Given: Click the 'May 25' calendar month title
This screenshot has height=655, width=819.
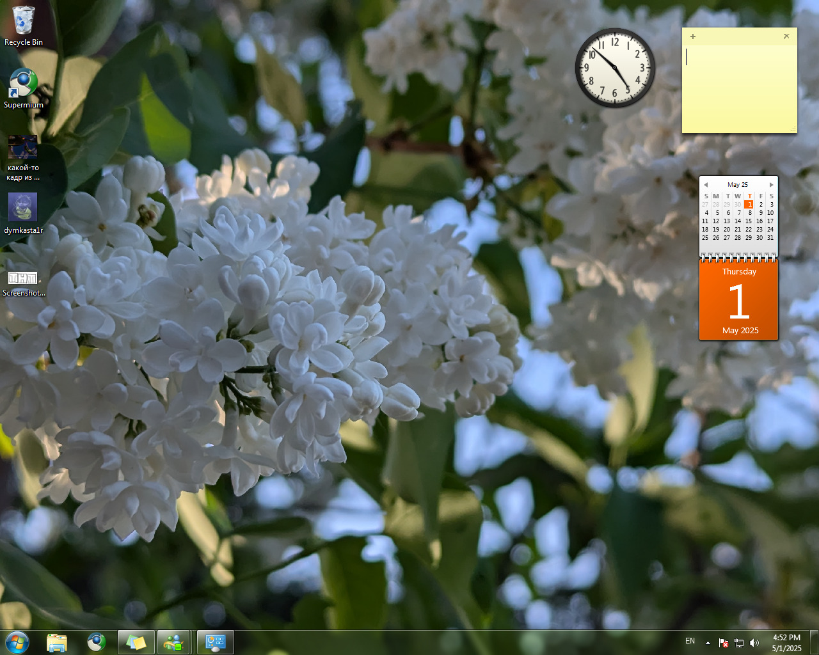Looking at the screenshot, I should coord(738,185).
